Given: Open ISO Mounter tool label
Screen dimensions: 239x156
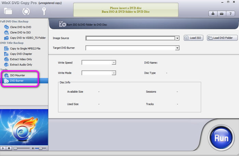Looking at the screenshot, I should 17,75.
